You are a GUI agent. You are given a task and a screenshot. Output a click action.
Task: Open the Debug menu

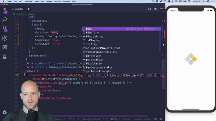click(x=49, y=1)
